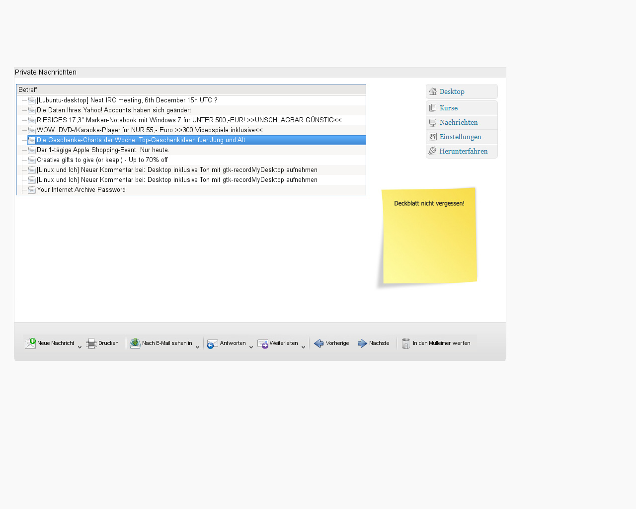Image resolution: width=636 pixels, height=509 pixels.
Task: Click the trash can icon to delete message
Action: pyautogui.click(x=406, y=343)
